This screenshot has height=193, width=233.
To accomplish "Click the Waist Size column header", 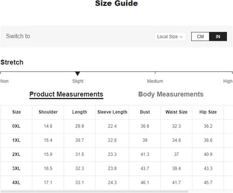I will point(177,112).
